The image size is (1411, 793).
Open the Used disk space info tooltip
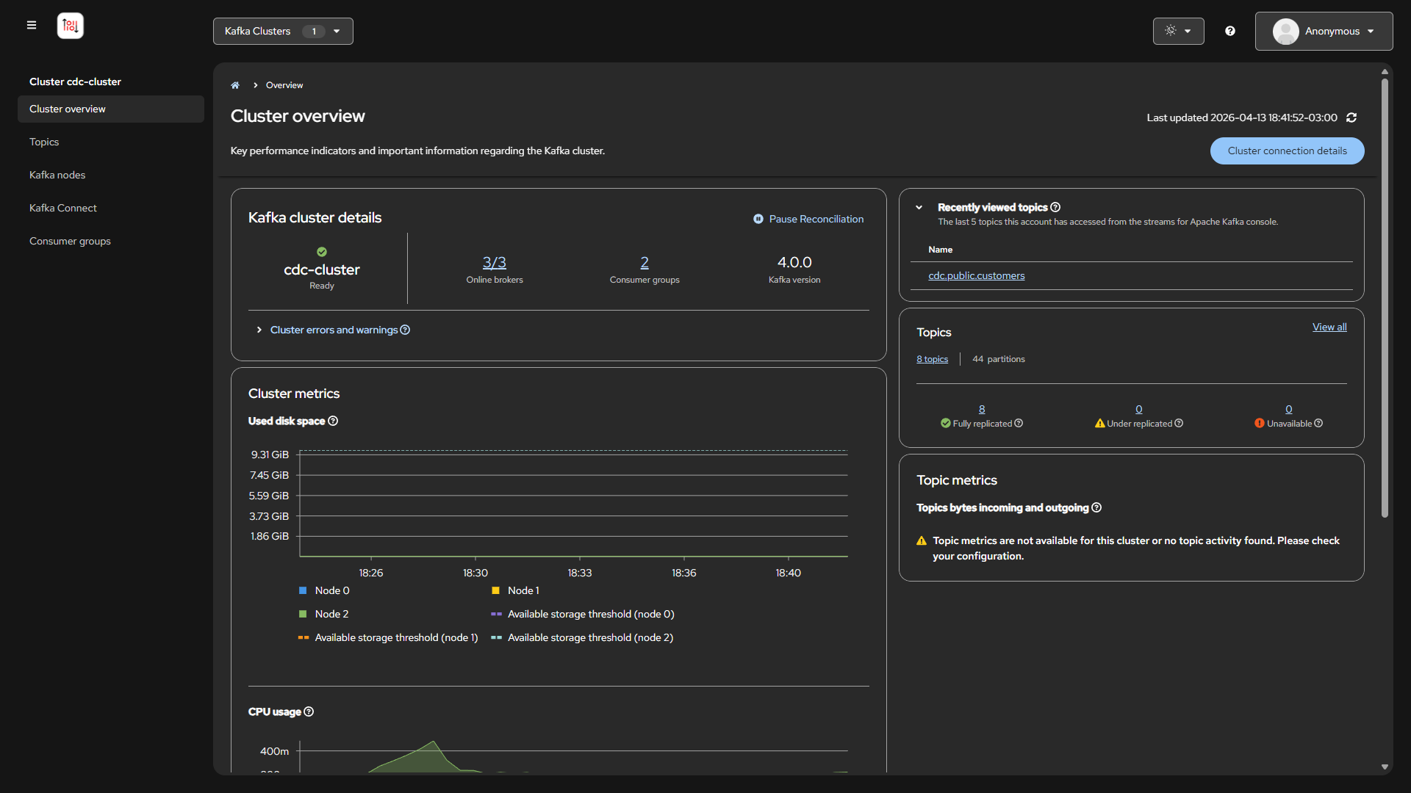(x=334, y=421)
